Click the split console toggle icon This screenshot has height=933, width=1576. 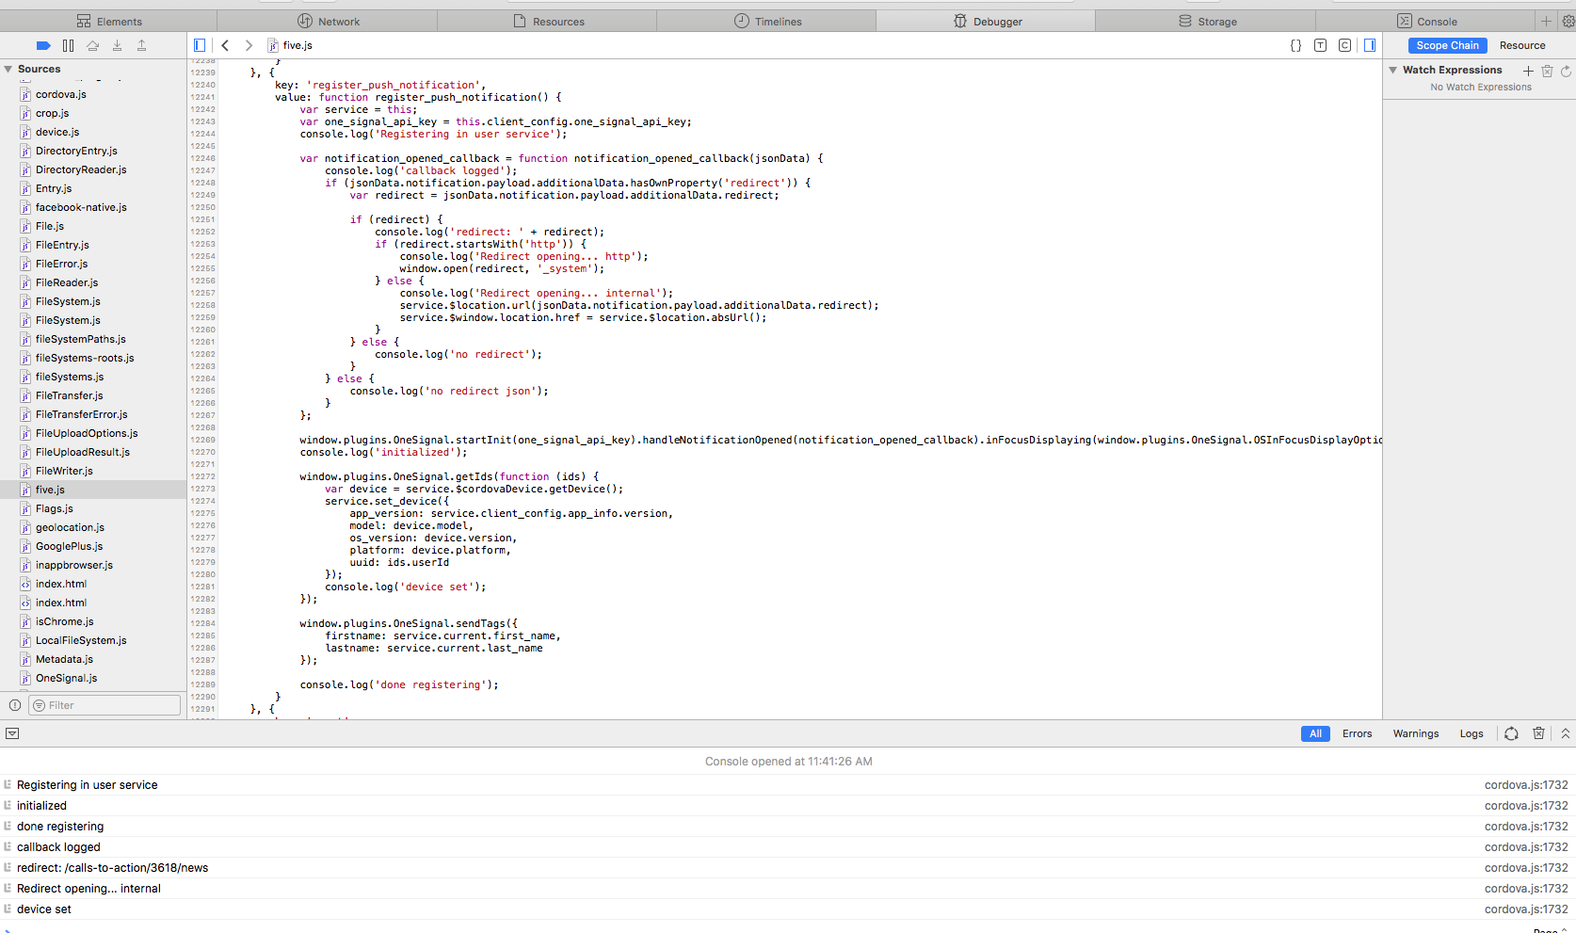(12, 733)
